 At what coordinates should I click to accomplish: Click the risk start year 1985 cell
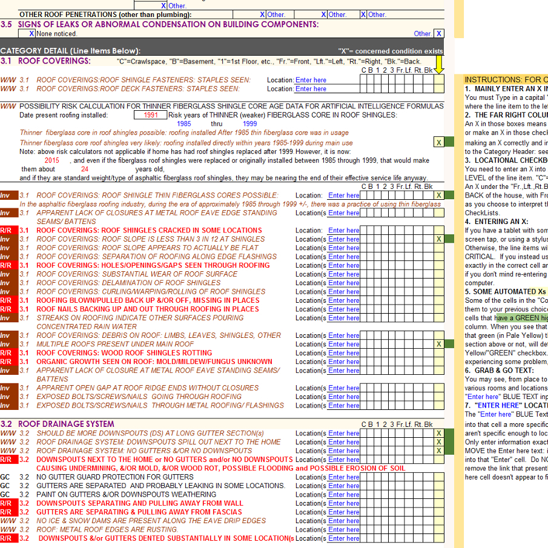tap(184, 124)
